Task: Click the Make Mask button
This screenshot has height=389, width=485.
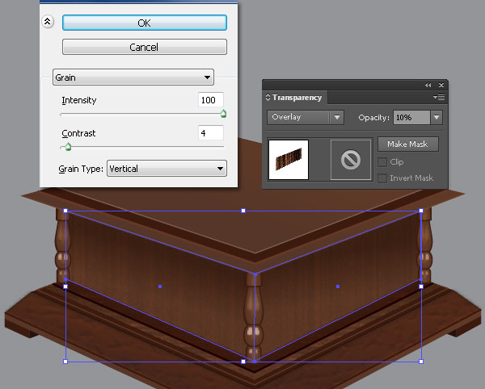Action: coord(407,144)
